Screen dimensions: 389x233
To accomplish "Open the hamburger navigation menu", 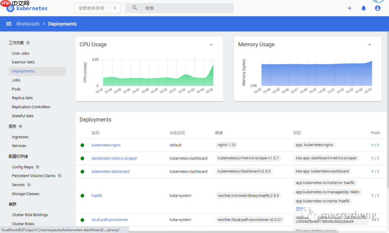I will click(9, 24).
